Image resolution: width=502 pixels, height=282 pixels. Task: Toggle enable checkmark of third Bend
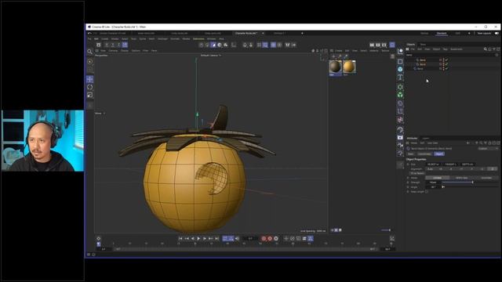click(x=446, y=69)
